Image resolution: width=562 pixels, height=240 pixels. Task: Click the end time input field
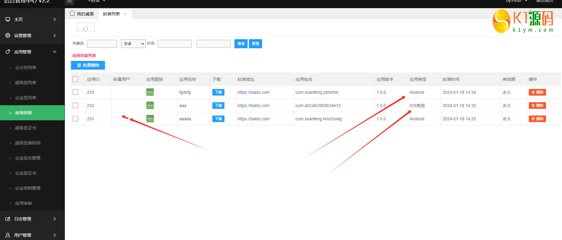[x=214, y=44]
